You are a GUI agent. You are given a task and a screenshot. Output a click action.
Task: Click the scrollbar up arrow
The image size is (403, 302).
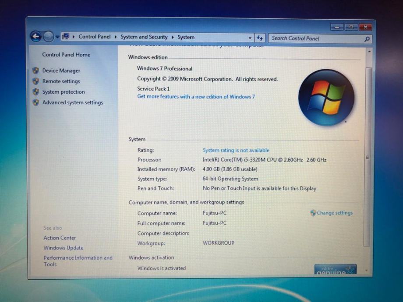pos(369,52)
